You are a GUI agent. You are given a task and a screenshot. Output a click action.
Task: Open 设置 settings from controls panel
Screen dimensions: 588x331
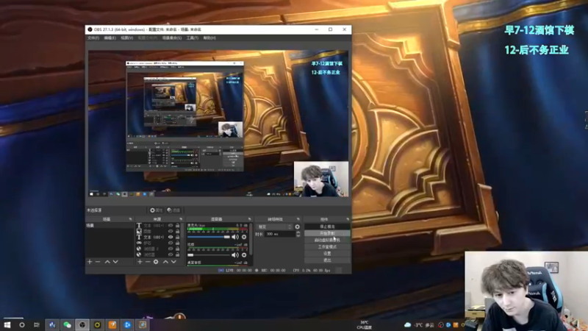pyautogui.click(x=327, y=254)
